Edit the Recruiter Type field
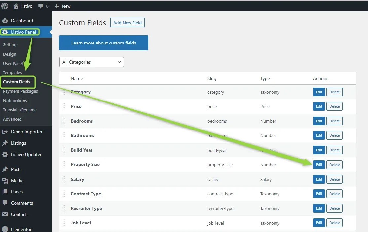This screenshot has height=232, width=368. [x=319, y=208]
